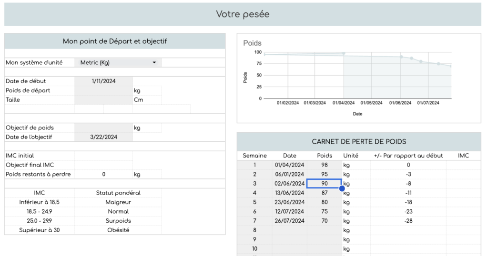Select the Date de début cell 1/11/2024
The height and width of the screenshot is (256, 488).
(103, 81)
